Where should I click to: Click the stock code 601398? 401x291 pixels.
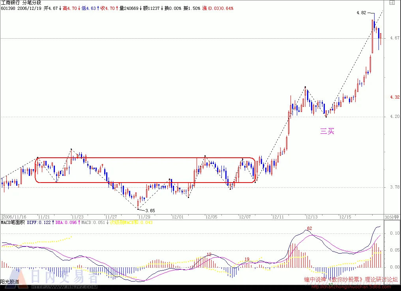8,8
